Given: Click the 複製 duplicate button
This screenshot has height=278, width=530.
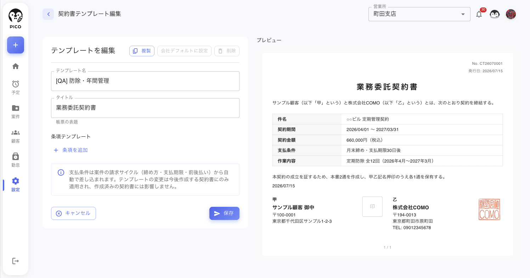Looking at the screenshot, I should coord(142,51).
